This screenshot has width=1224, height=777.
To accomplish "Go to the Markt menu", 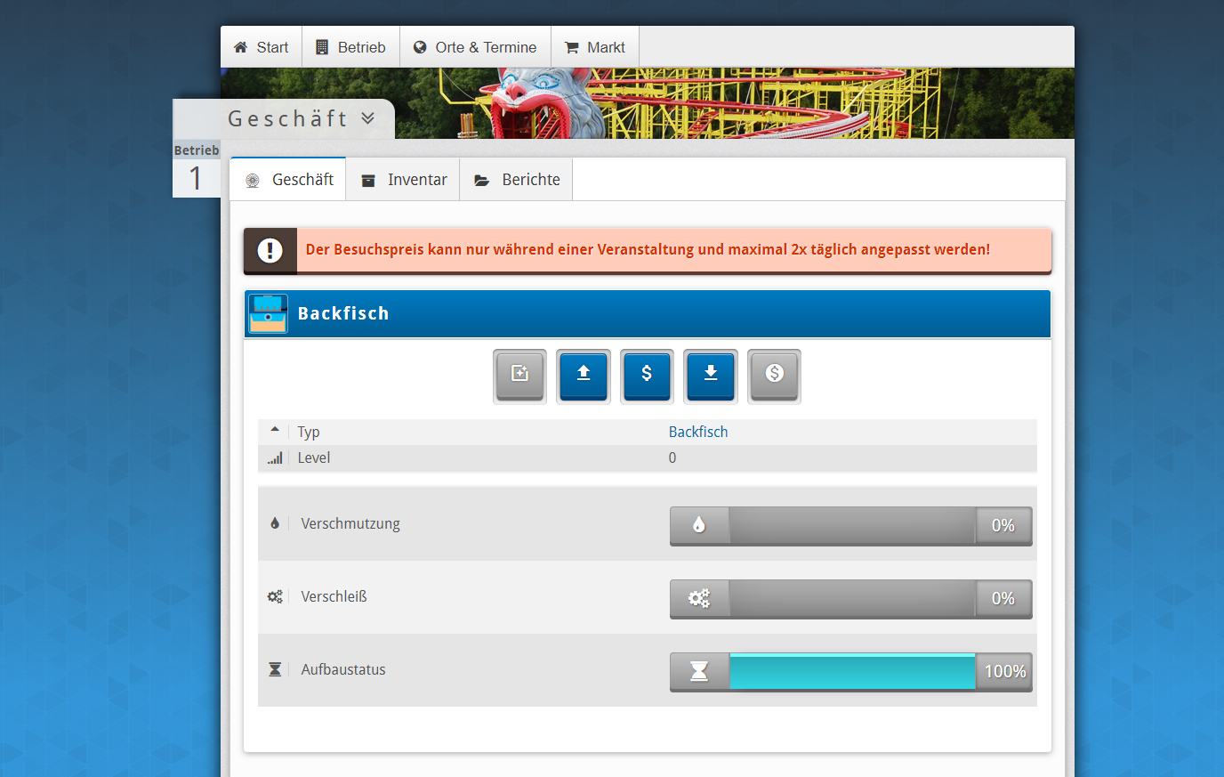I will pos(595,47).
